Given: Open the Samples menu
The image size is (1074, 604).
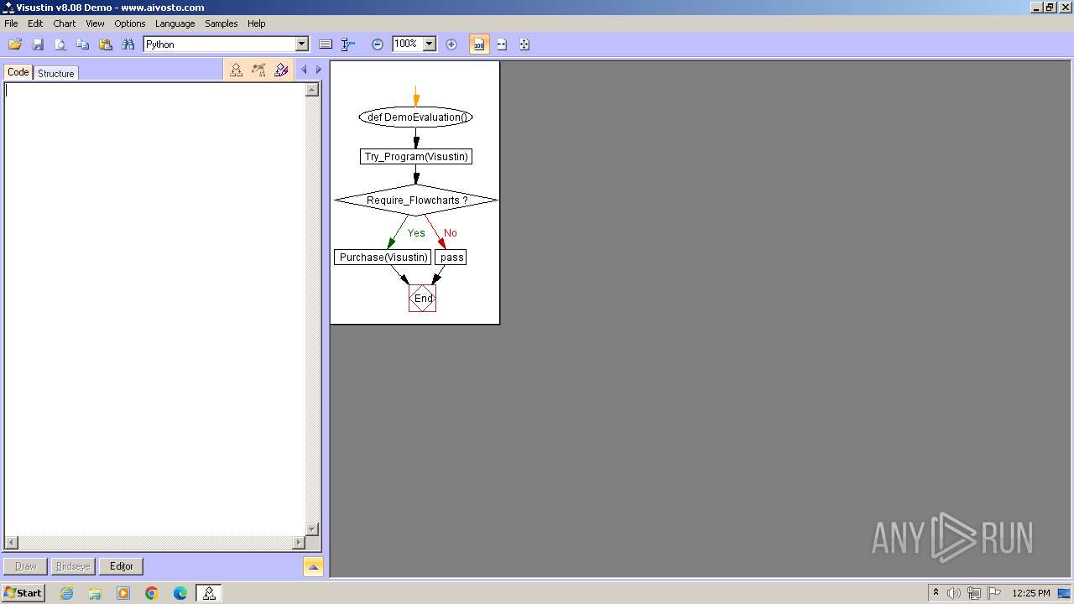Looking at the screenshot, I should (x=222, y=23).
